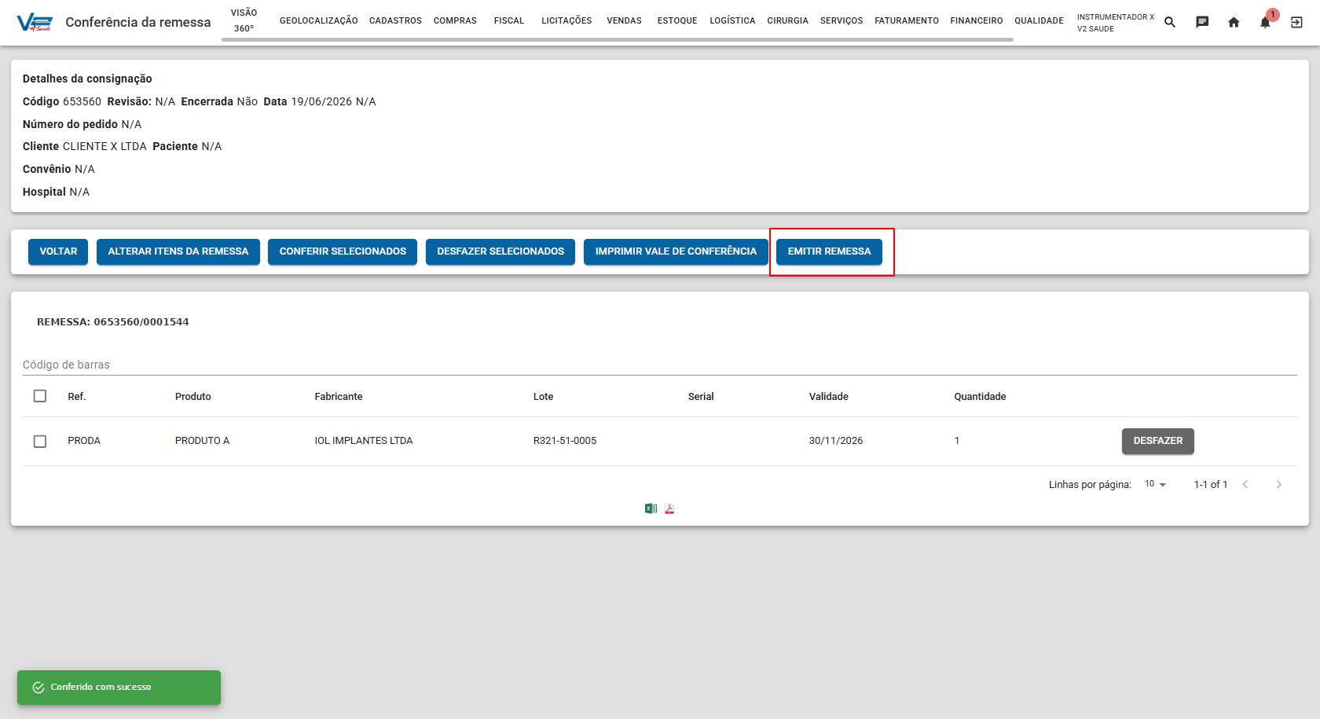Click the menu bar horizontal scrollbar

coord(618,39)
